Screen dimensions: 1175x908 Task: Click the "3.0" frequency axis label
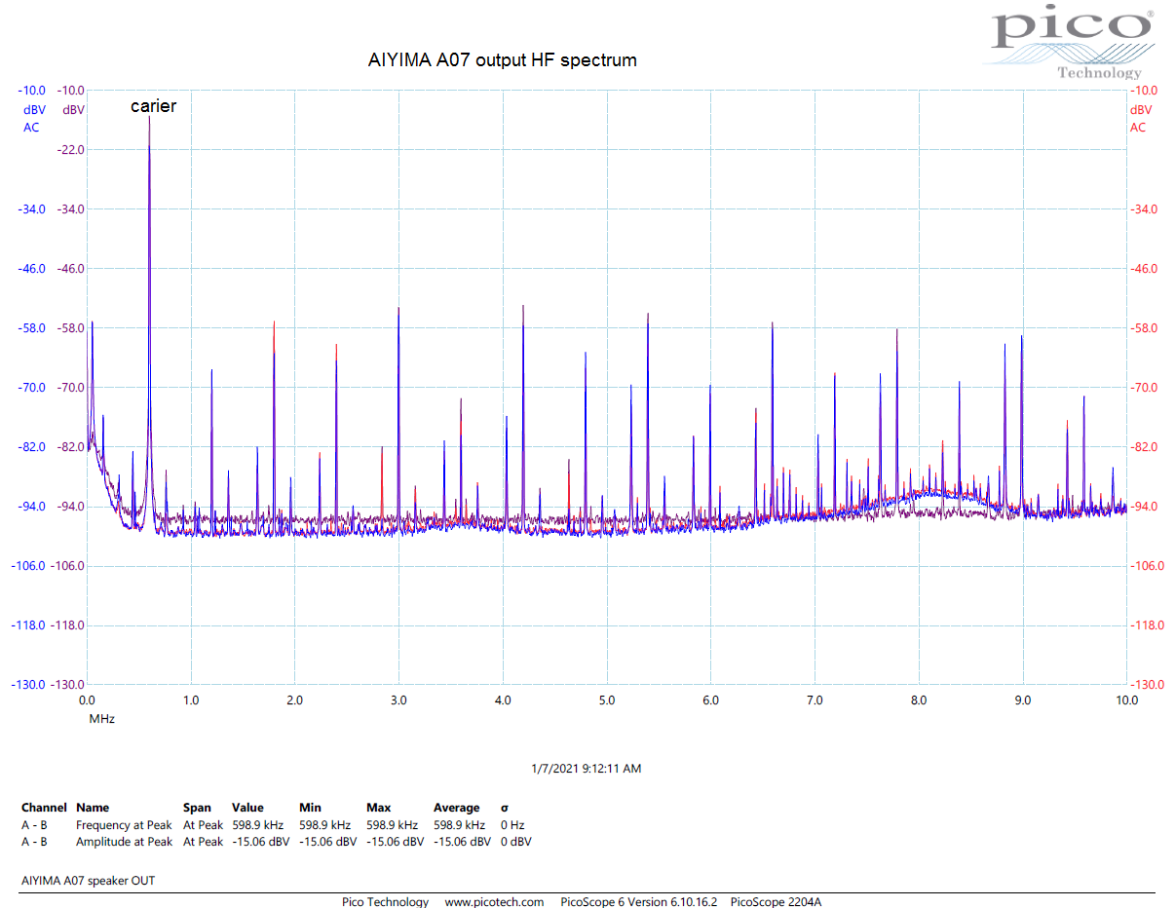point(398,700)
